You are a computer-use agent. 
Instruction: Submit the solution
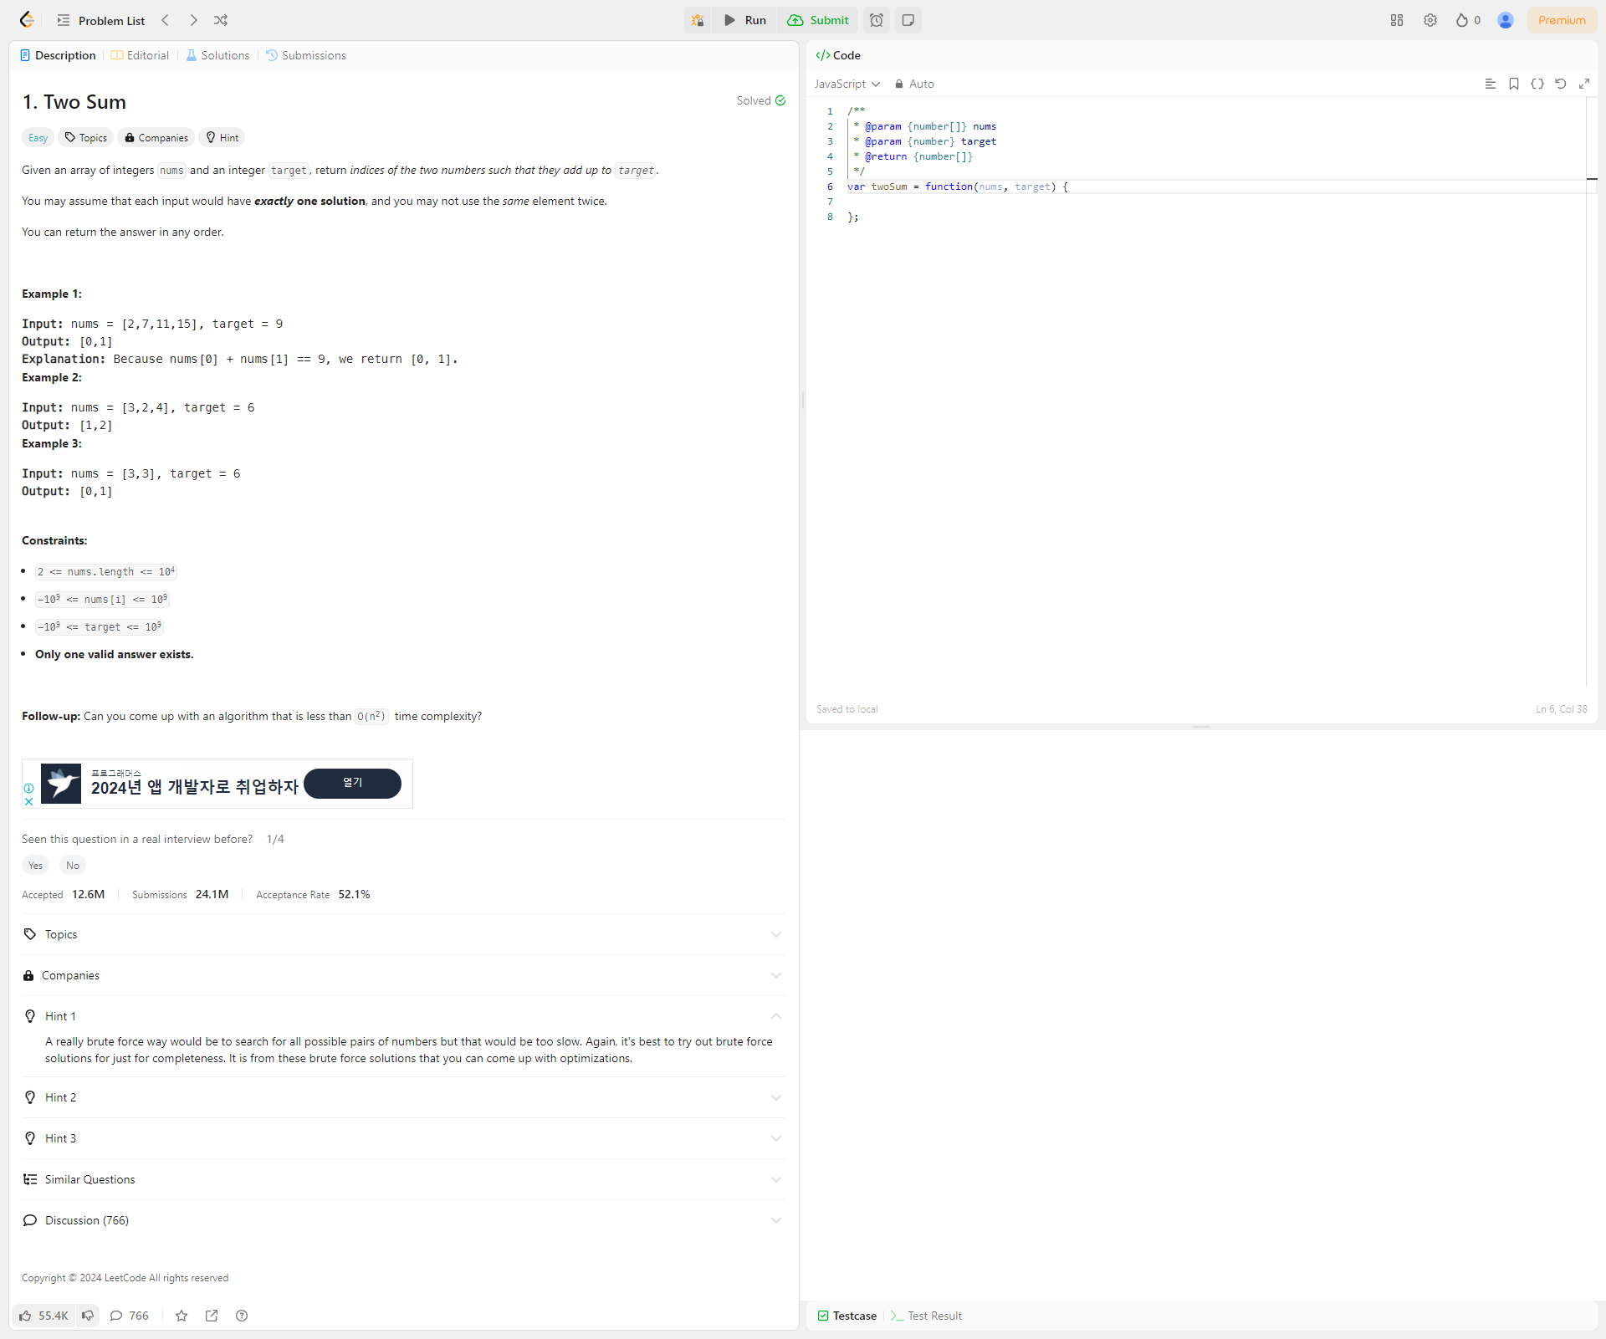click(818, 20)
